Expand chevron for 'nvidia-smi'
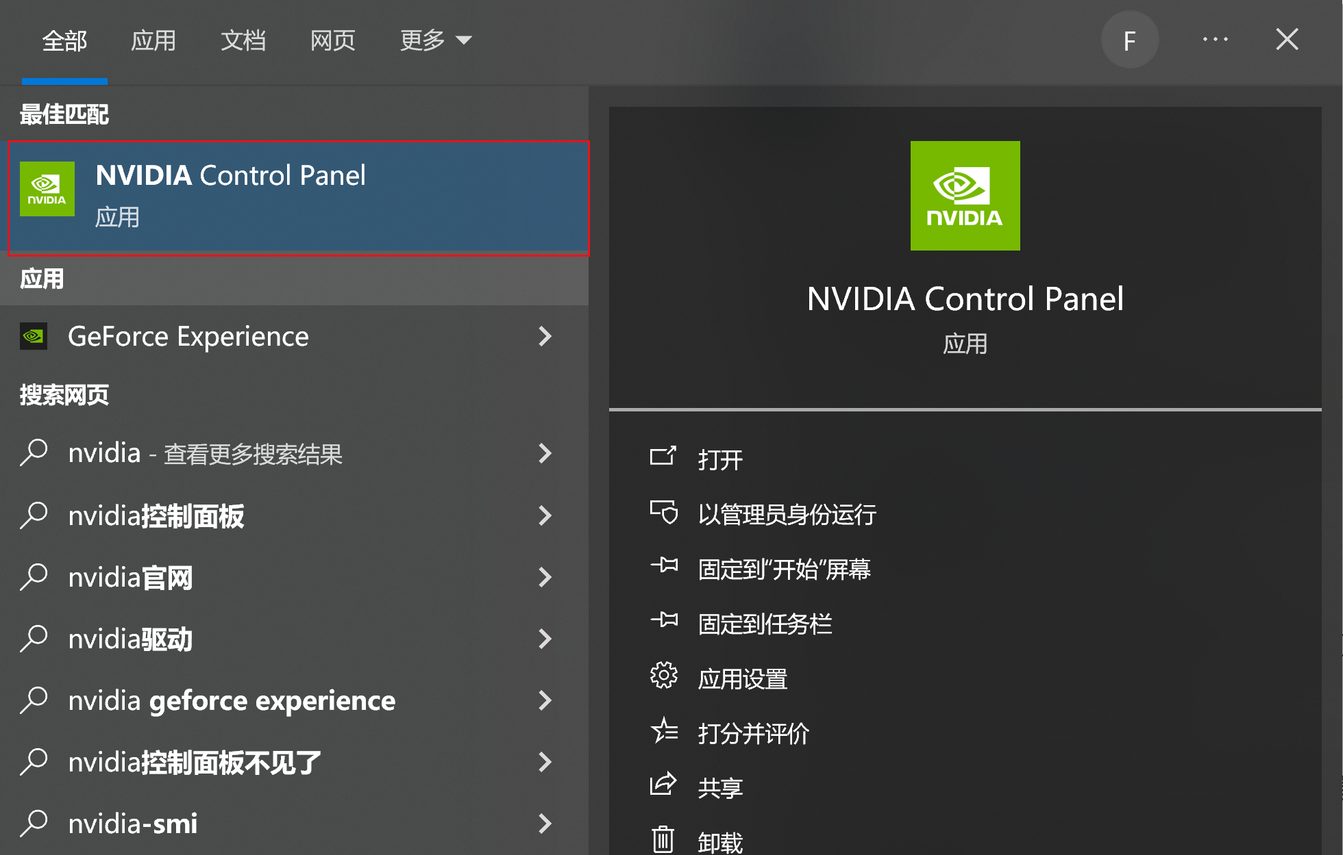Image resolution: width=1343 pixels, height=855 pixels. [545, 824]
